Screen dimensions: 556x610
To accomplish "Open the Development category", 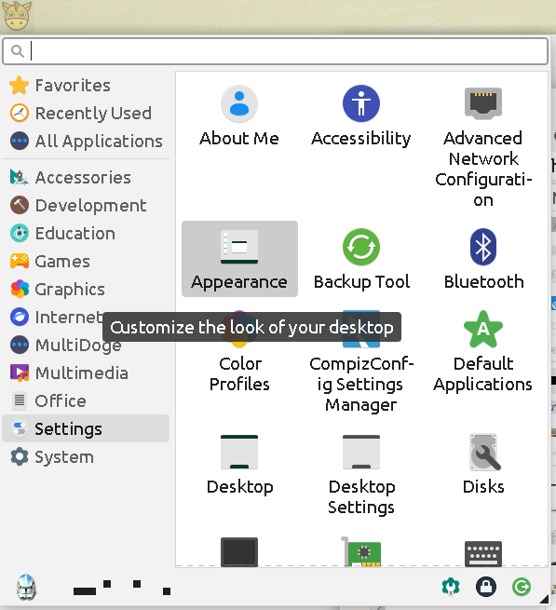I will [x=86, y=206].
